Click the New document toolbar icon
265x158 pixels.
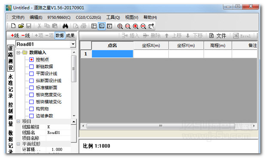13,26
